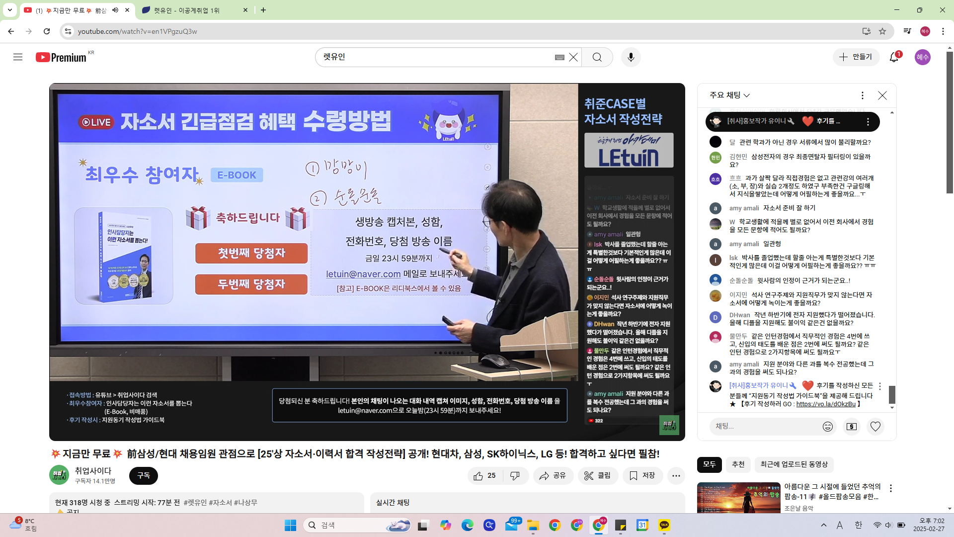Open media controls in Chrome toolbar
Image resolution: width=954 pixels, height=537 pixels.
tap(907, 31)
